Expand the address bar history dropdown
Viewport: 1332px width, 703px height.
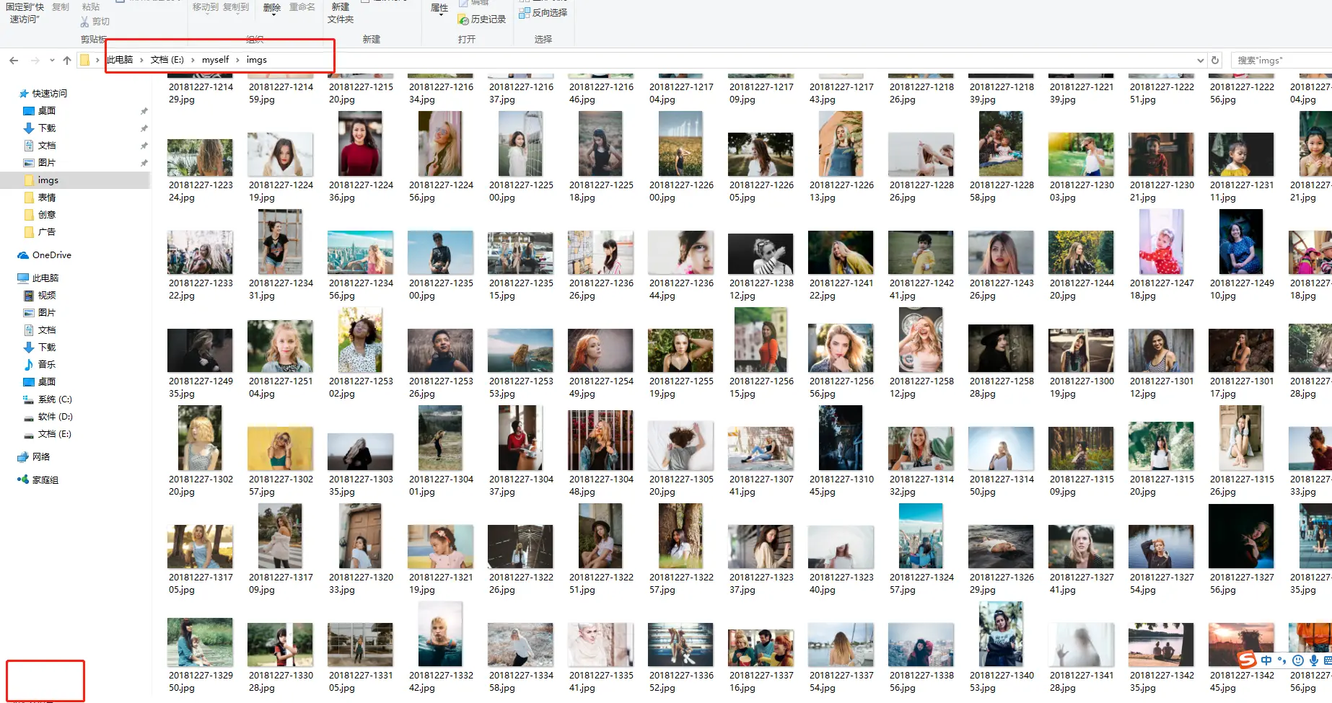click(1200, 61)
